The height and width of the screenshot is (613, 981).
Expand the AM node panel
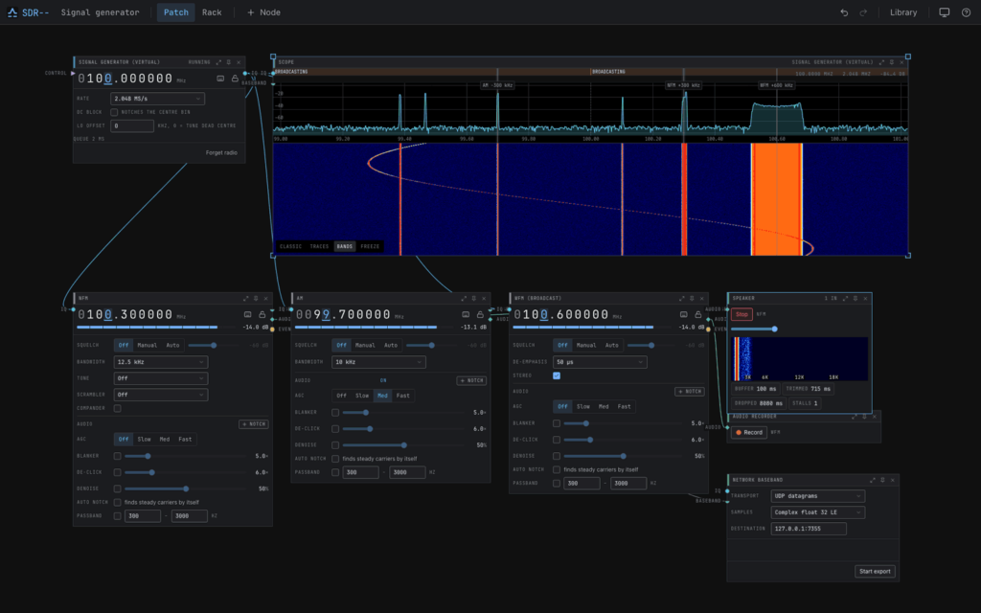464,299
